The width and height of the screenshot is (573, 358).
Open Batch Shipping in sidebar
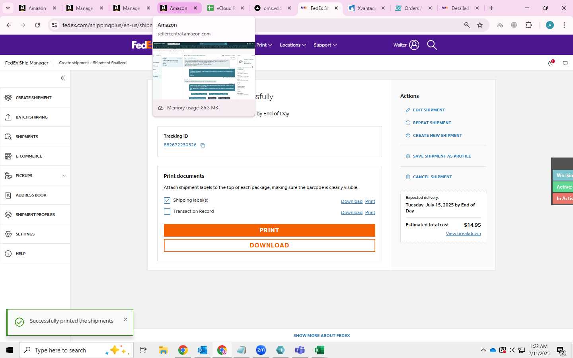pos(35,117)
